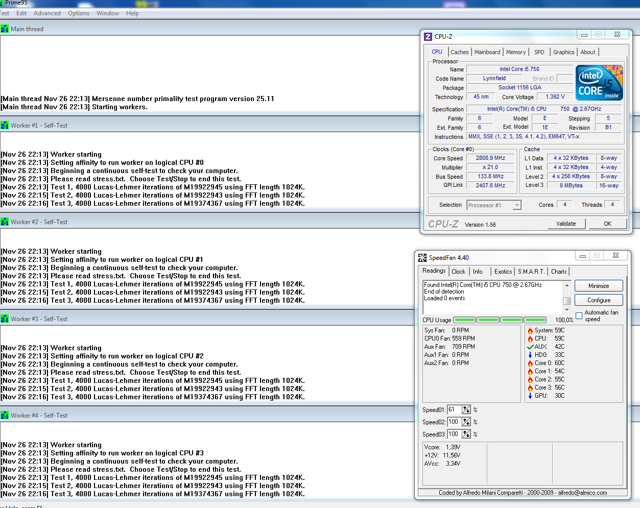Switch to the SPD tab in CPU-Z
Image resolution: width=640 pixels, height=508 pixels.
pyautogui.click(x=539, y=52)
